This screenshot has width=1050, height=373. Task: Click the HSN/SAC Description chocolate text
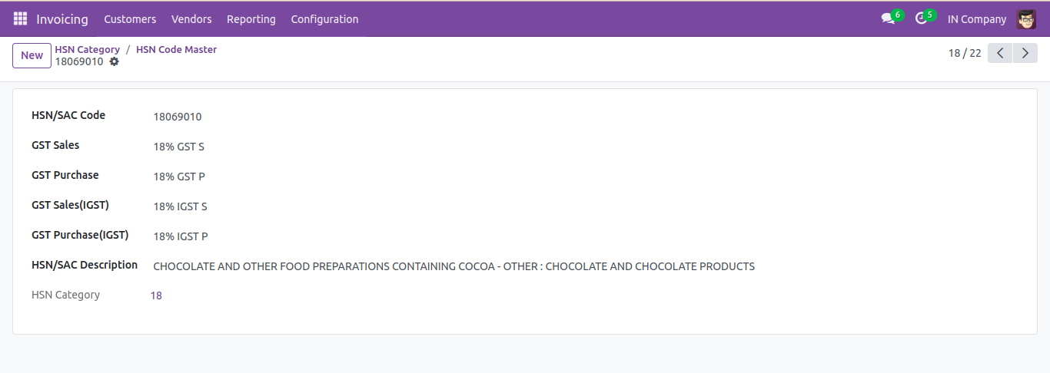pos(454,266)
